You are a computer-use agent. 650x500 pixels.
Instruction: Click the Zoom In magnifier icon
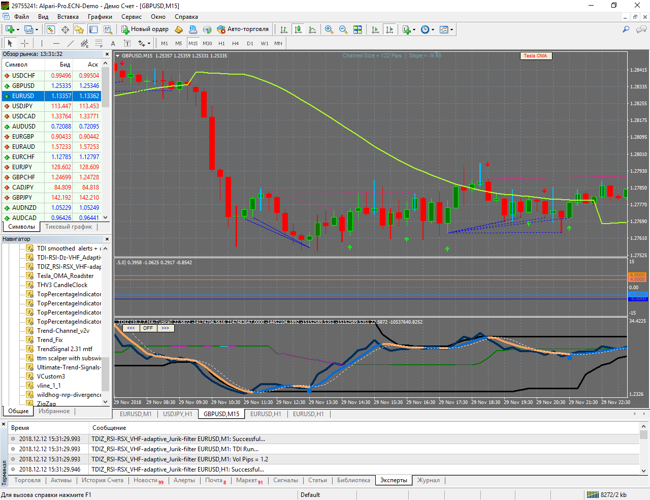tap(329, 29)
